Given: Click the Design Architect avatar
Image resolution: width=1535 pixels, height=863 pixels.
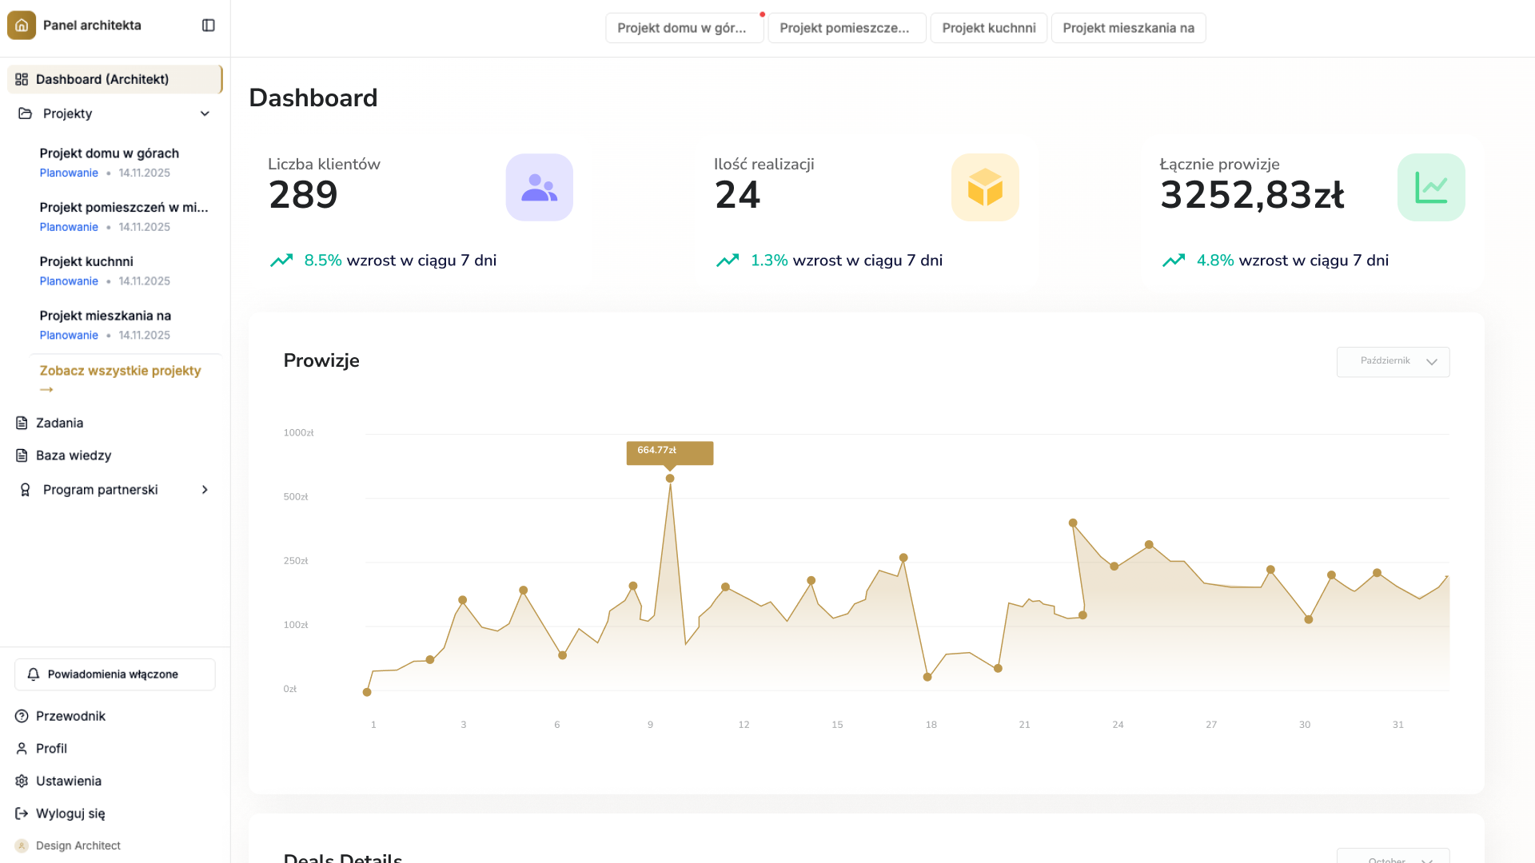Looking at the screenshot, I should click(x=21, y=845).
